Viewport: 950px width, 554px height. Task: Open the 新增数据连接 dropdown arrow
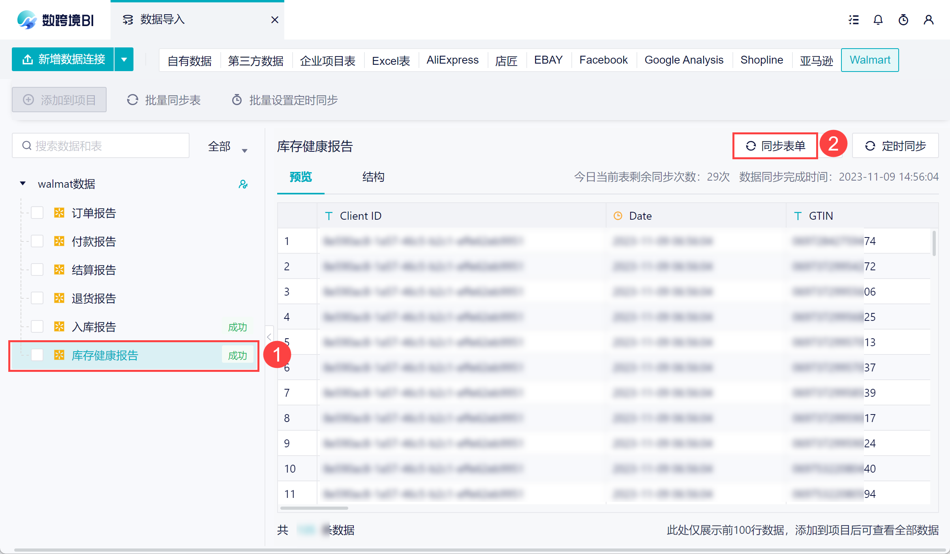point(124,60)
